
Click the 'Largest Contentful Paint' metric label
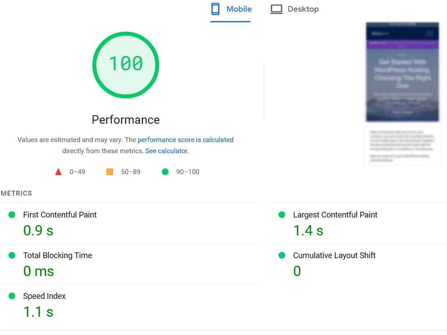point(335,215)
